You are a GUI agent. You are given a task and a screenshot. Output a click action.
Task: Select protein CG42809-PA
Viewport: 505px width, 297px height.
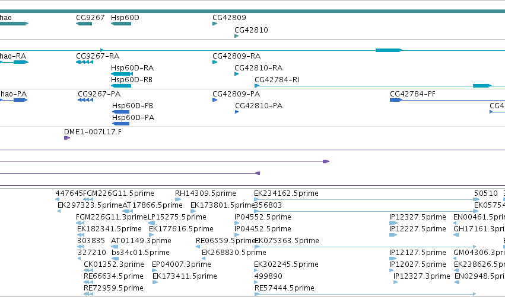click(x=215, y=100)
